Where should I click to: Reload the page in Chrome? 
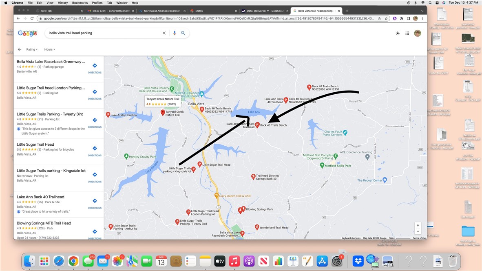[x=32, y=18]
